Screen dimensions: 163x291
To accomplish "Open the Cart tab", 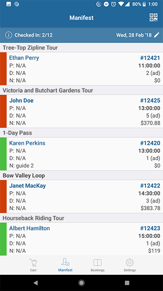I will click(x=33, y=265).
